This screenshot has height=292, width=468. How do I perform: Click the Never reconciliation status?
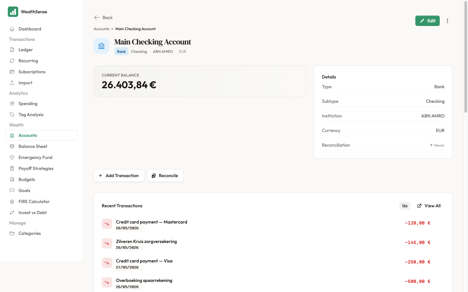[x=437, y=145]
